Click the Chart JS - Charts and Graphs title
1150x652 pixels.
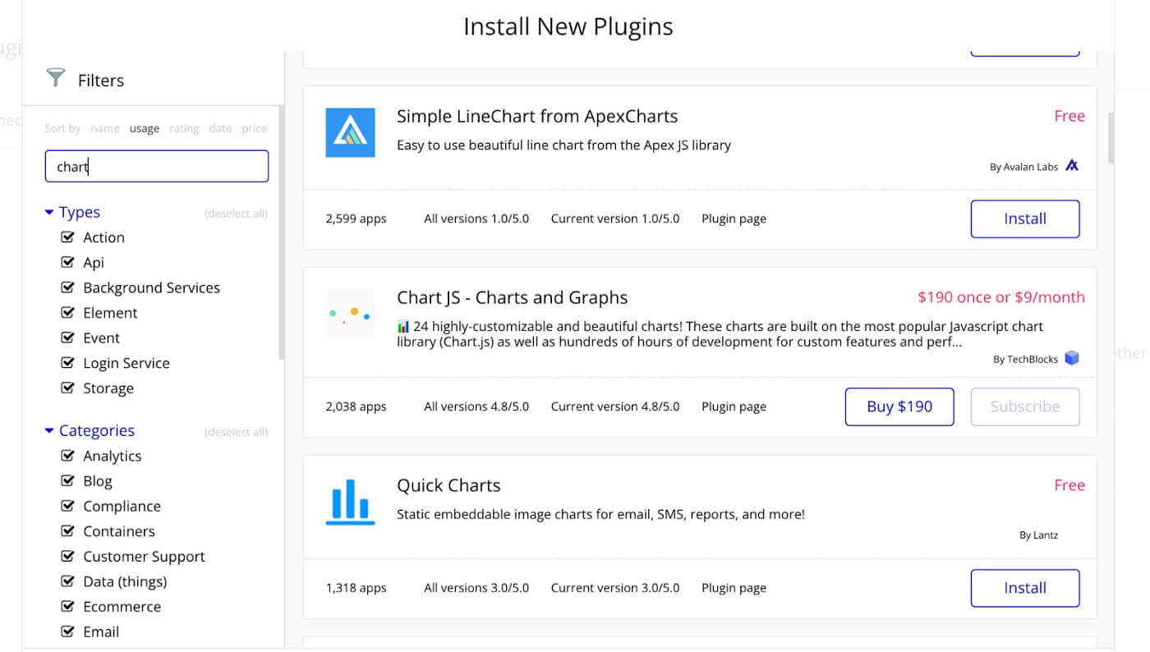point(513,297)
